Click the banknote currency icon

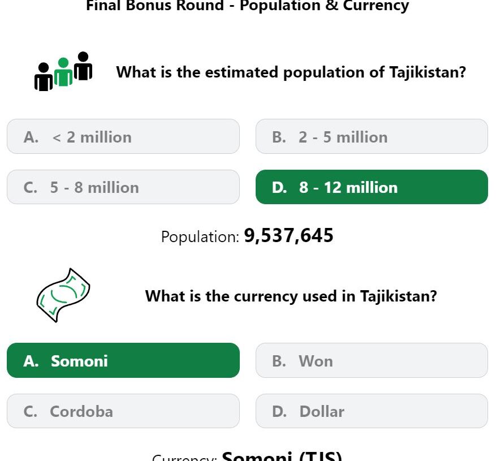point(63,295)
